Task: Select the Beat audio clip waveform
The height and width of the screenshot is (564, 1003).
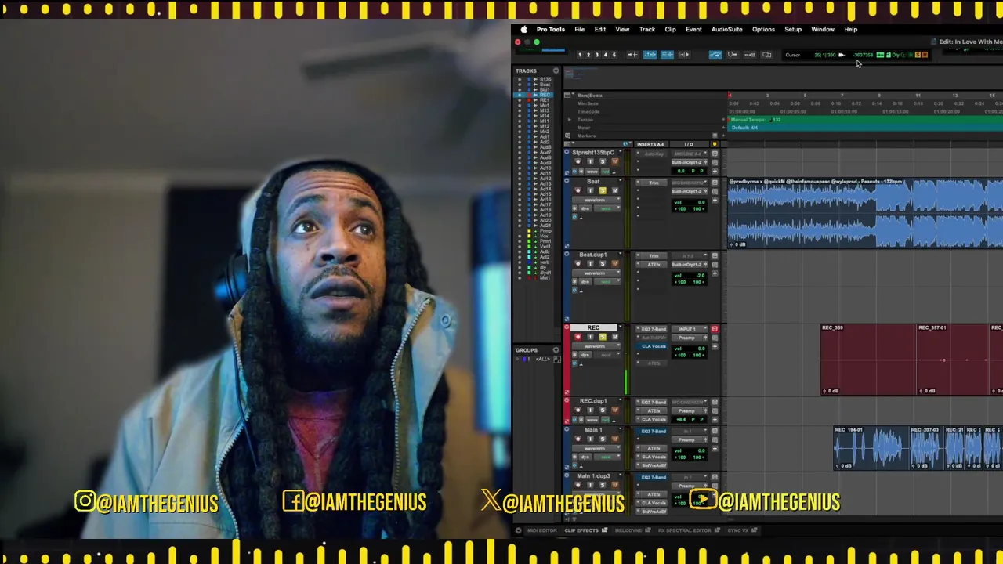Action: pos(865,213)
